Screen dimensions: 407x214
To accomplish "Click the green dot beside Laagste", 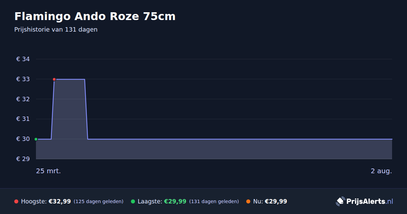I will pyautogui.click(x=133, y=201).
